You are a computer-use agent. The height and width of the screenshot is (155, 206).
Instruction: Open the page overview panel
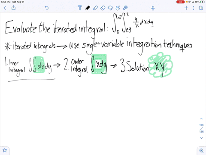pyautogui.click(x=201, y=8)
